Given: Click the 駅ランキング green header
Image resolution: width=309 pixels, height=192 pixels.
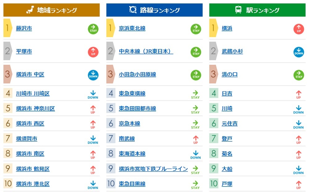Looking at the screenshot, I should (257, 10).
